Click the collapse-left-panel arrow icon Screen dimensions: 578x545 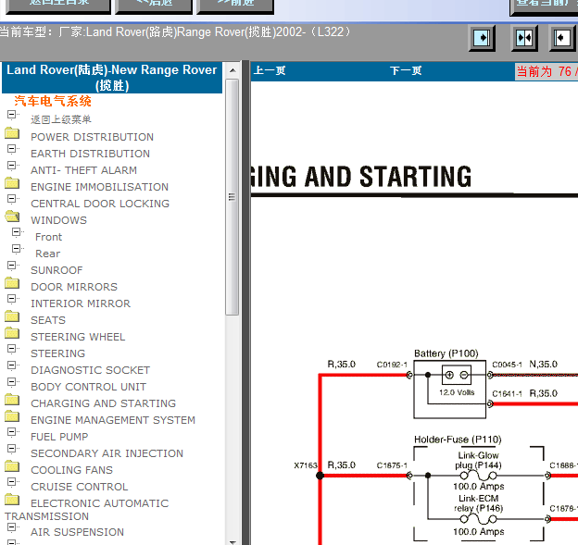click(x=562, y=38)
